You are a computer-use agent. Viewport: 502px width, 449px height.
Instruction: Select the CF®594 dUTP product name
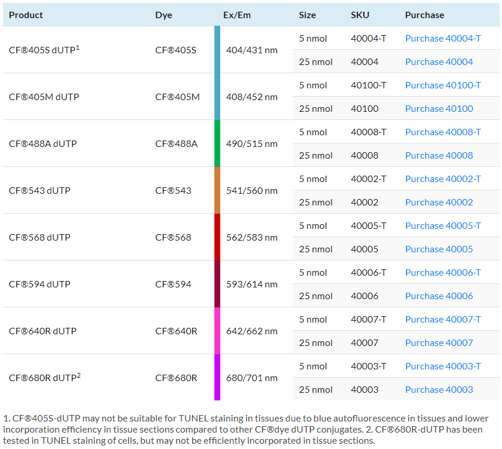pos(40,285)
